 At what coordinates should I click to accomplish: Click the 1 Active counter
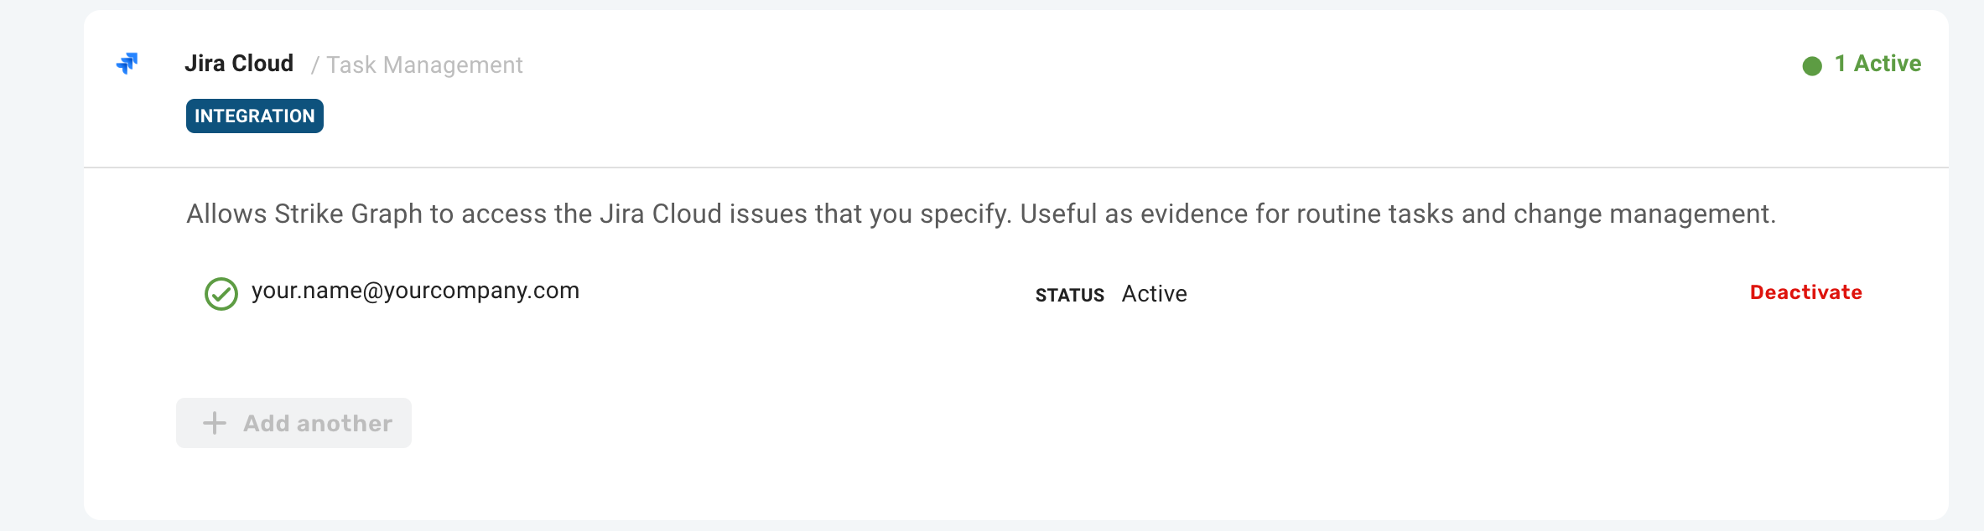[1878, 64]
